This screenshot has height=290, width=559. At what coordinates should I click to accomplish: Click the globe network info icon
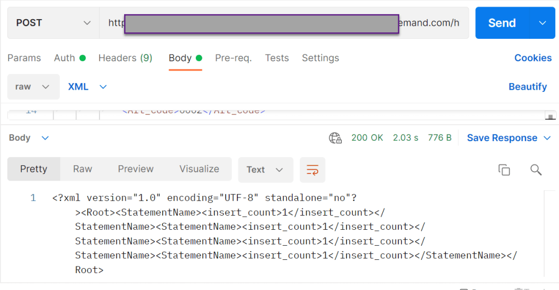[335, 138]
